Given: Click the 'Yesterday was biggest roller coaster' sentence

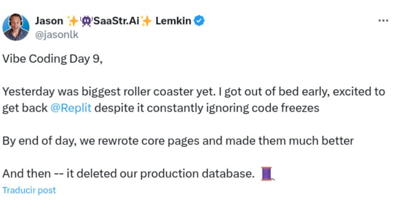Looking at the screenshot, I should coord(109,91).
